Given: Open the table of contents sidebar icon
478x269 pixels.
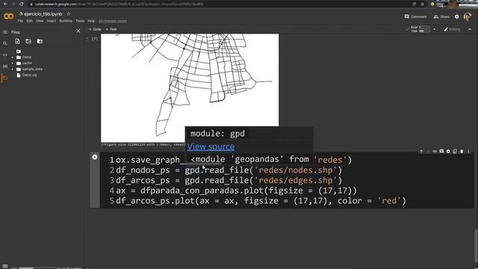Looking at the screenshot, I should pyautogui.click(x=5, y=32).
